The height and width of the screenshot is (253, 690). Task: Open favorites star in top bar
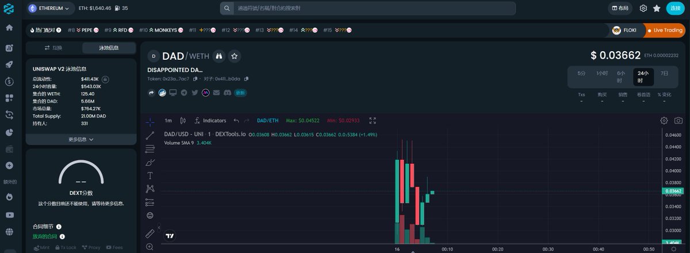657,9
